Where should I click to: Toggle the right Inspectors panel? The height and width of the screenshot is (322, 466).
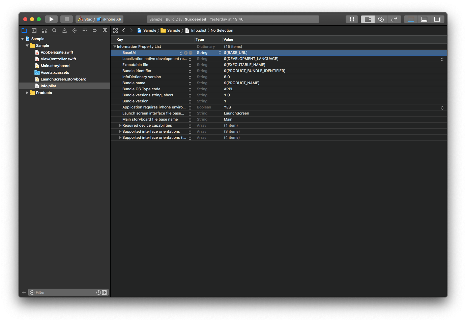437,19
